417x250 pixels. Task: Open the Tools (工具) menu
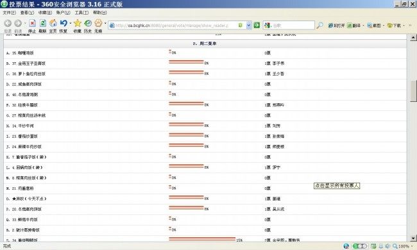(81, 12)
